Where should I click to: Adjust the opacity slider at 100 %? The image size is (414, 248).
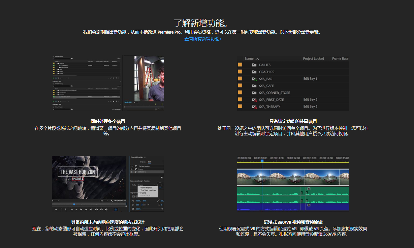click(x=152, y=209)
